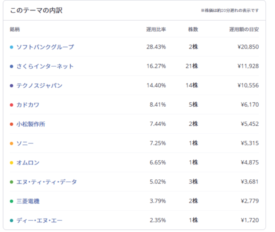Click the green dot beside 三菱電機
Screen dimensions: 275x232
(x=11, y=202)
